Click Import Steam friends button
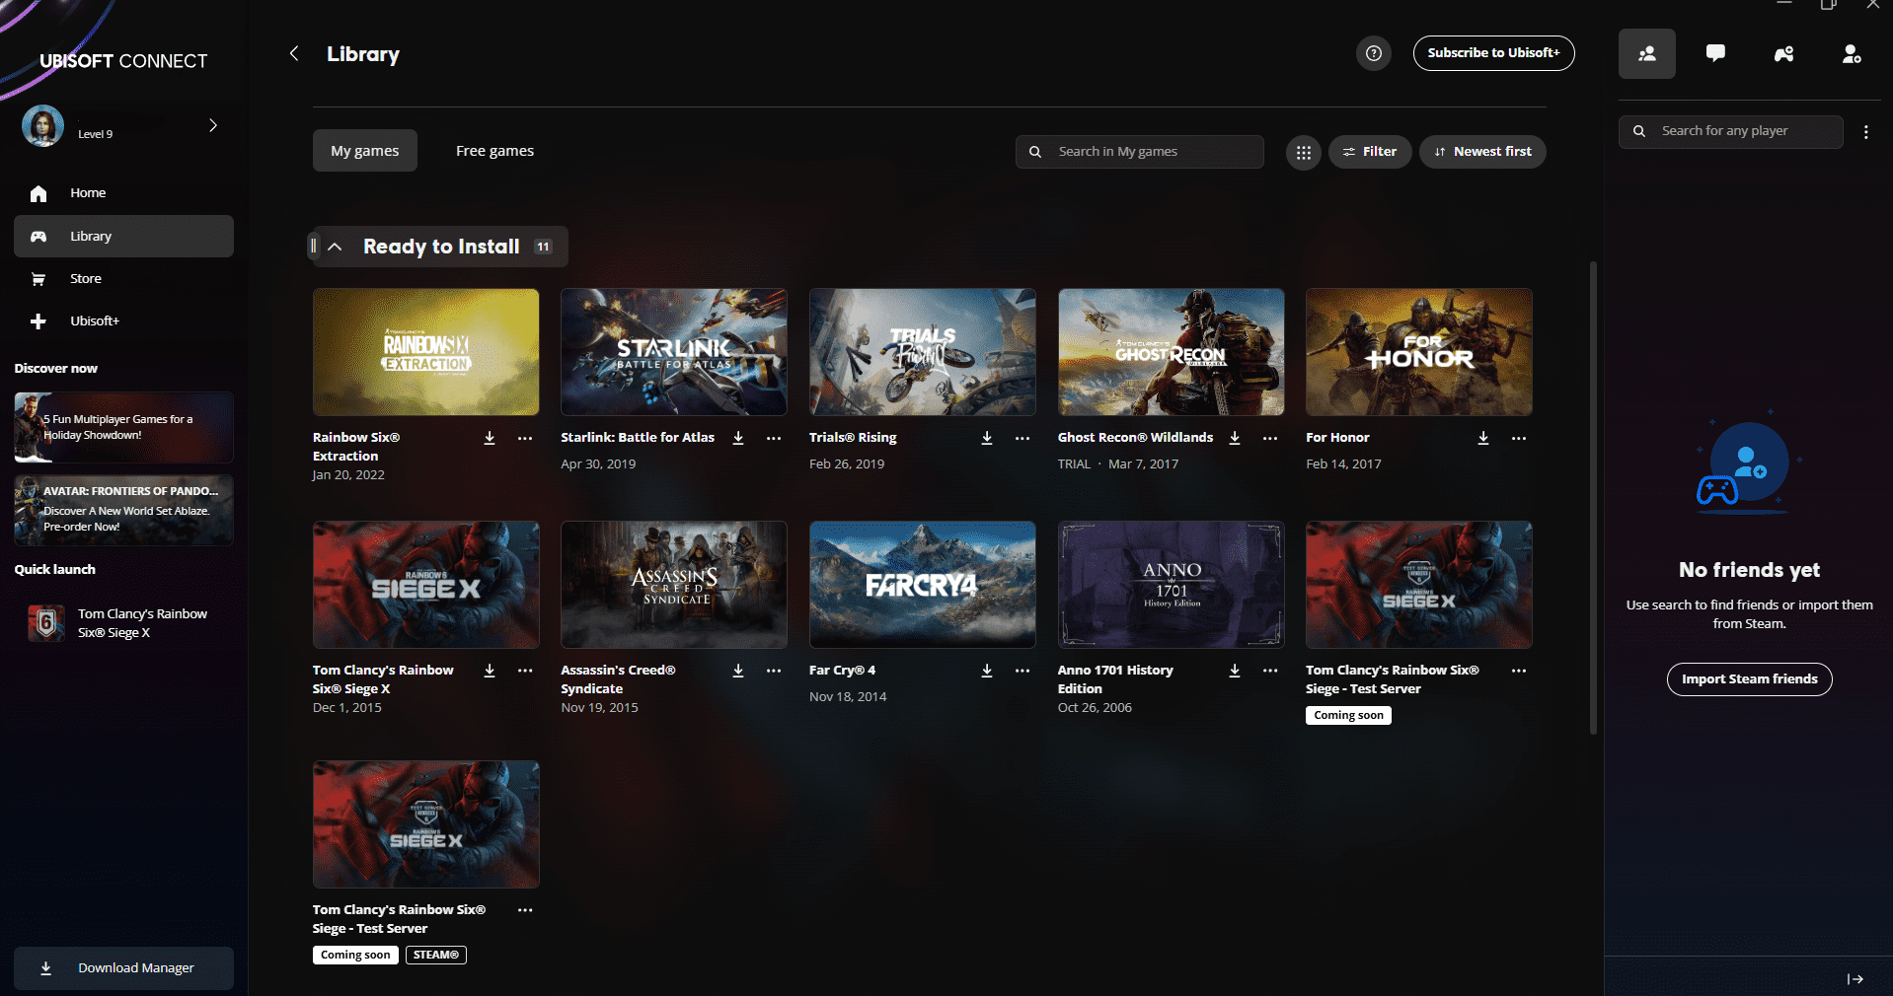Viewport: 1893px width, 996px height. pyautogui.click(x=1749, y=679)
